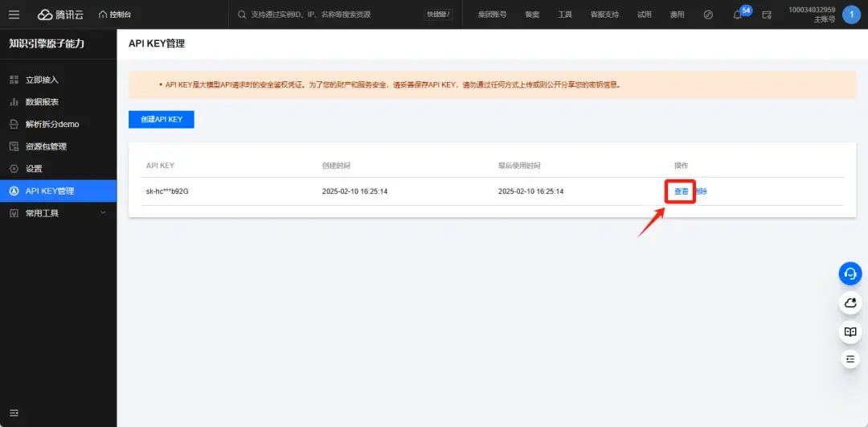Viewport: 868px width, 427px height.
Task: Click the cloud assistant floating button
Action: (x=850, y=302)
